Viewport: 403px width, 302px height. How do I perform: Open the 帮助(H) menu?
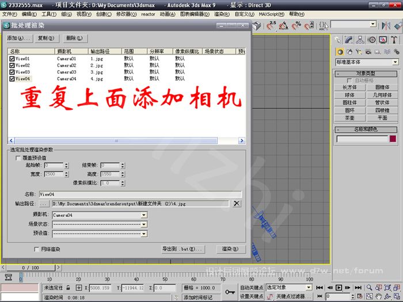(296, 14)
